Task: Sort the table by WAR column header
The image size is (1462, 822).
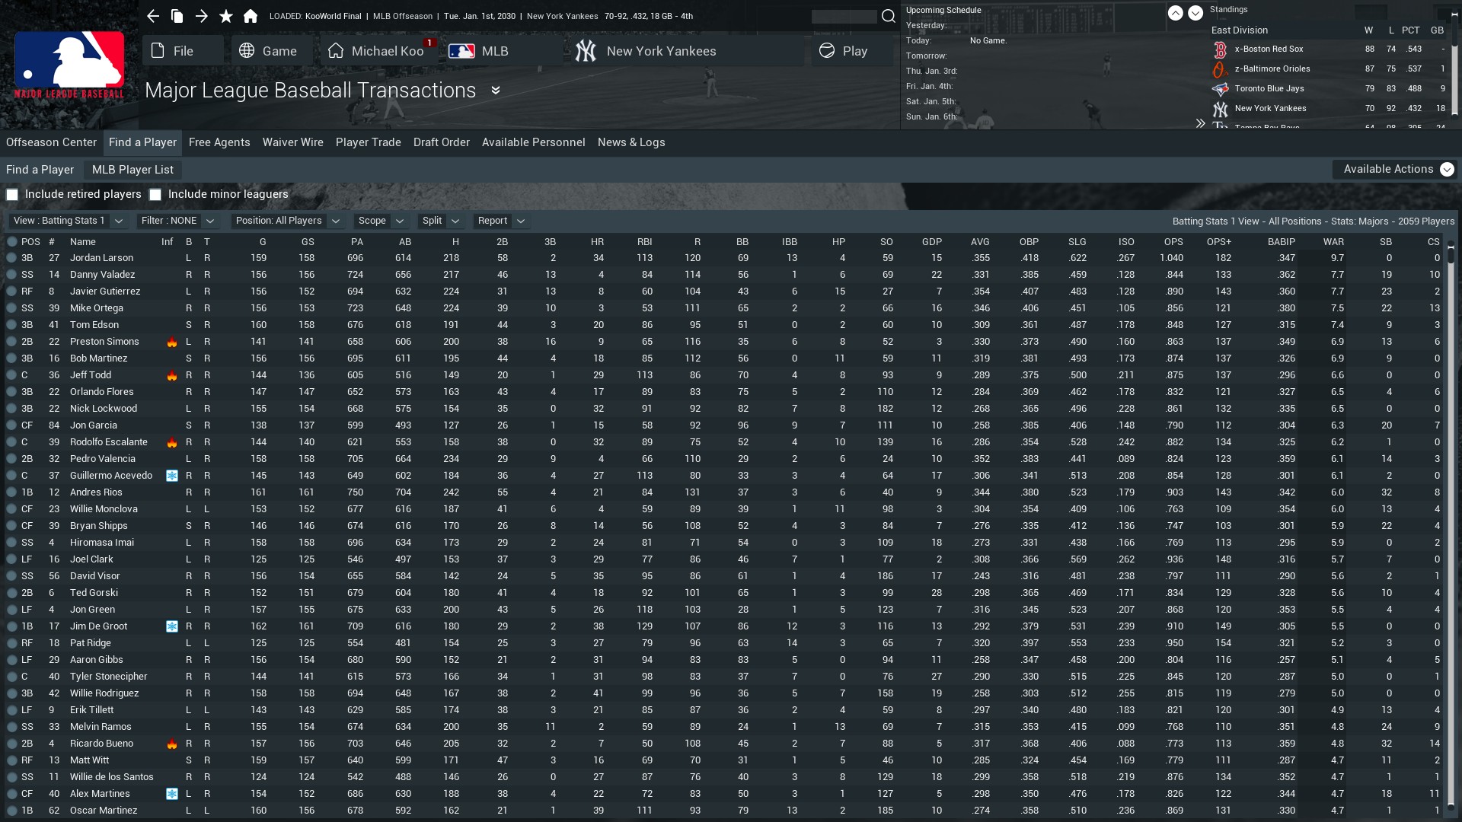Action: pyautogui.click(x=1333, y=241)
